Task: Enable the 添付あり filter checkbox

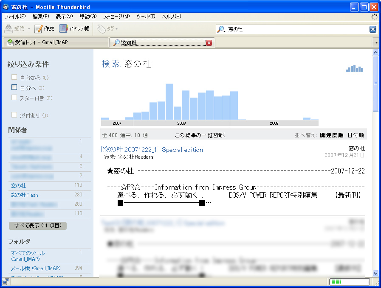Action: (x=14, y=115)
